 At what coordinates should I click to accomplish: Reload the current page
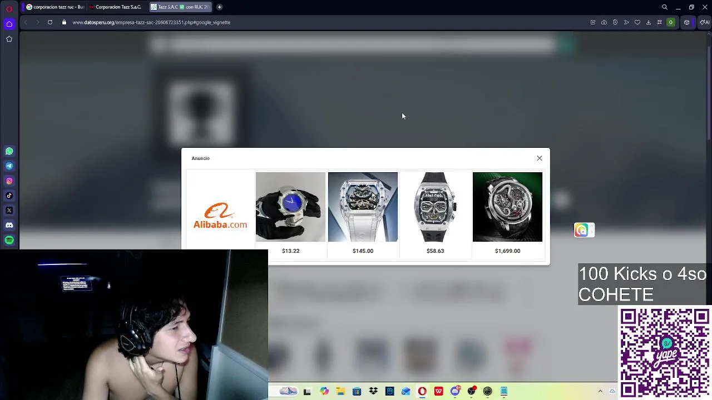(x=50, y=22)
